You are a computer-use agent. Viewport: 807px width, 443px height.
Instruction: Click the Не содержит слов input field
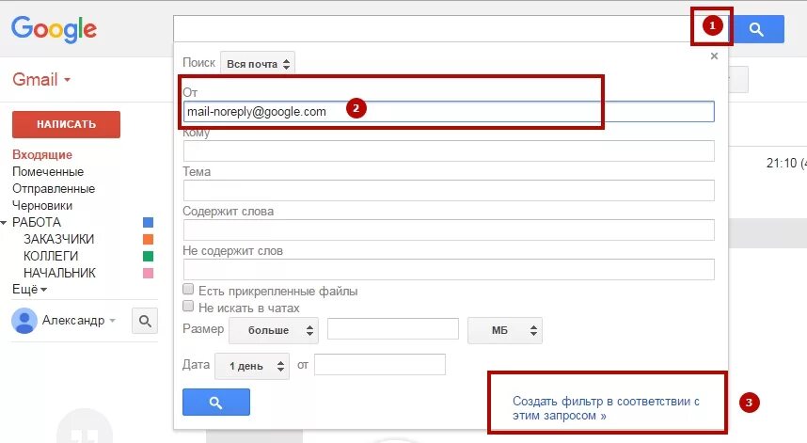[x=449, y=270]
